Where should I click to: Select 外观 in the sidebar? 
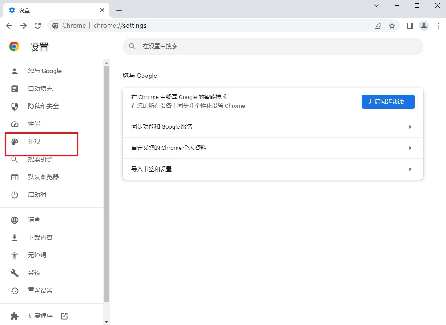pos(34,142)
